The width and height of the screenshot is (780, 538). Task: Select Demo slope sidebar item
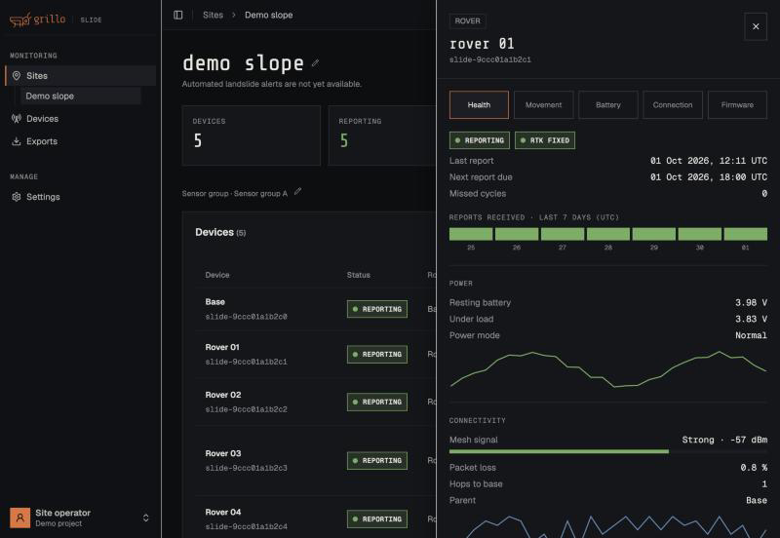[x=81, y=96]
